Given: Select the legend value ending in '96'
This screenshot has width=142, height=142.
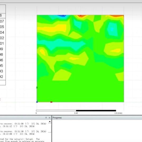Looking at the screenshot, I should point(2,60).
